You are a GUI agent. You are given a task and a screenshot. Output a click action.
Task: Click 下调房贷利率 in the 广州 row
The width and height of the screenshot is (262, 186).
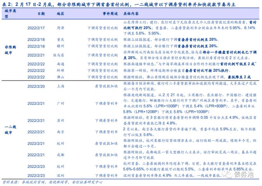(x=106, y=104)
